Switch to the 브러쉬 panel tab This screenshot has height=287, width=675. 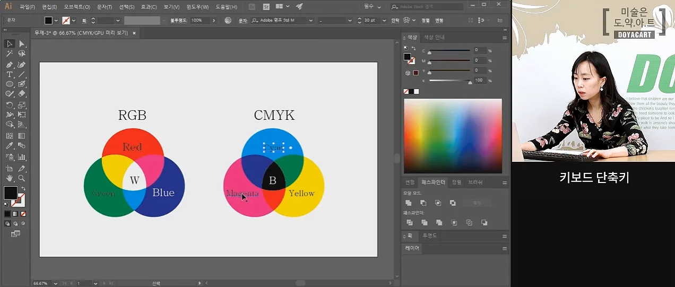(475, 182)
